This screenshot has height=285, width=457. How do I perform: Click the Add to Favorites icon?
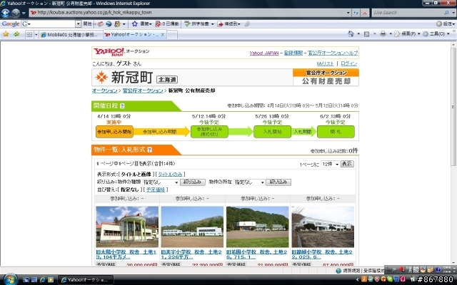click(x=16, y=34)
